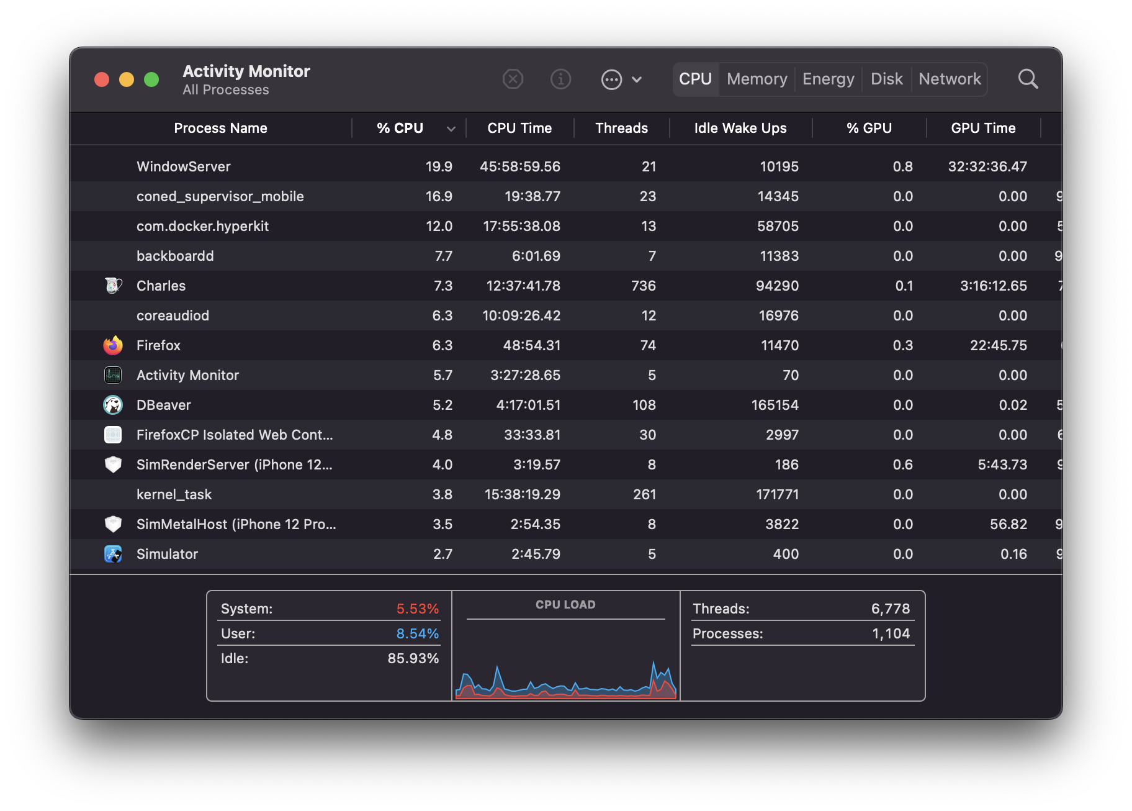Click the Firefox app icon in list
Viewport: 1132px width, 811px height.
pos(113,345)
